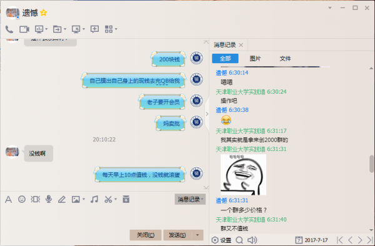The image size is (375, 246).
Task: Open the apps grid icon
Action: pos(109,29)
